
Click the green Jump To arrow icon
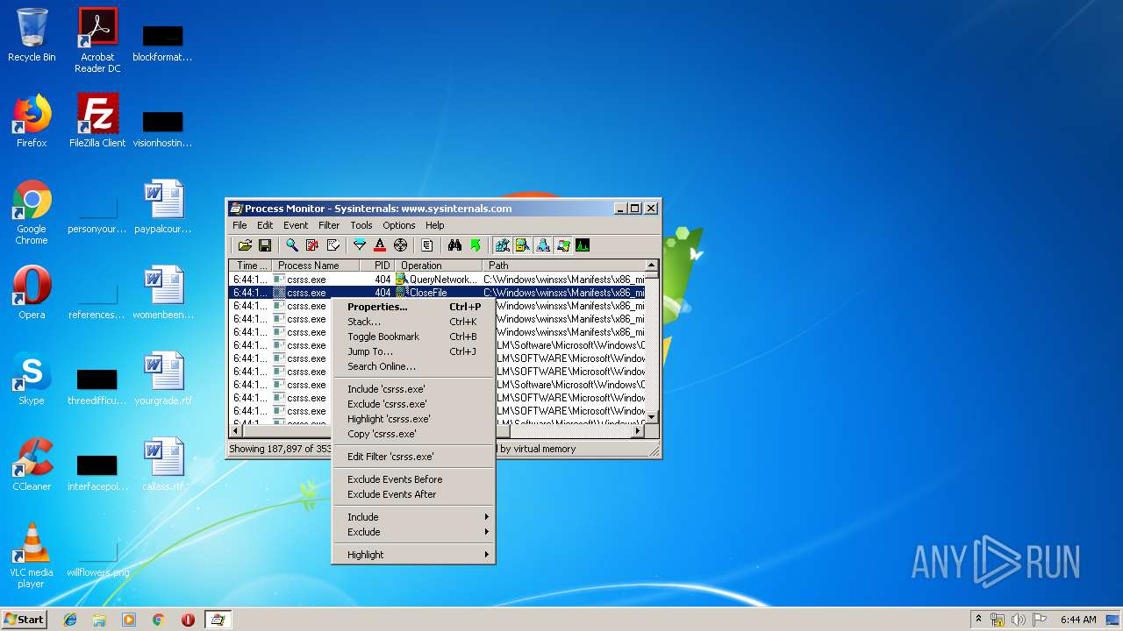pyautogui.click(x=476, y=245)
